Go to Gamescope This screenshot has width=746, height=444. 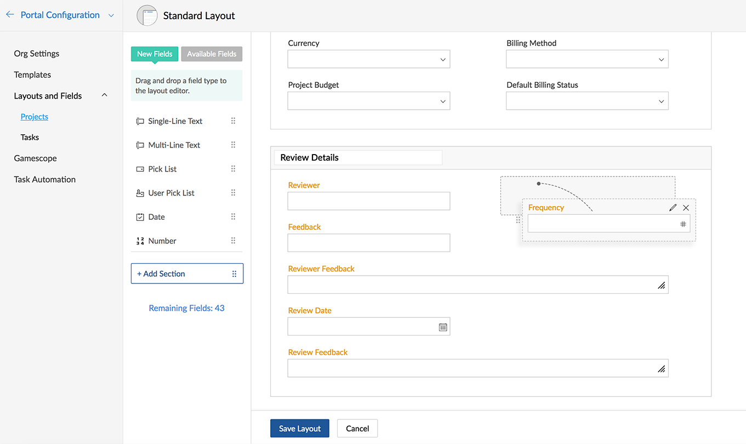pyautogui.click(x=36, y=158)
